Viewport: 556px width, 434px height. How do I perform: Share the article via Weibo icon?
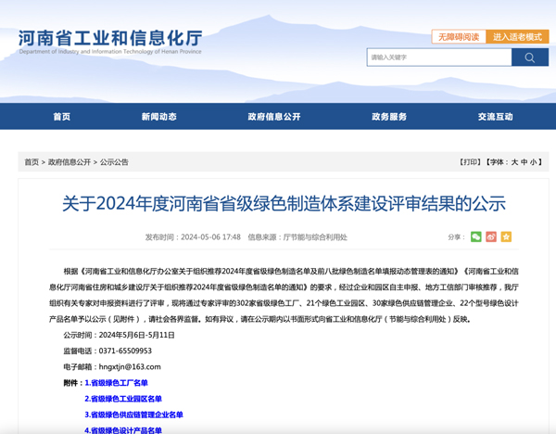tap(491, 237)
